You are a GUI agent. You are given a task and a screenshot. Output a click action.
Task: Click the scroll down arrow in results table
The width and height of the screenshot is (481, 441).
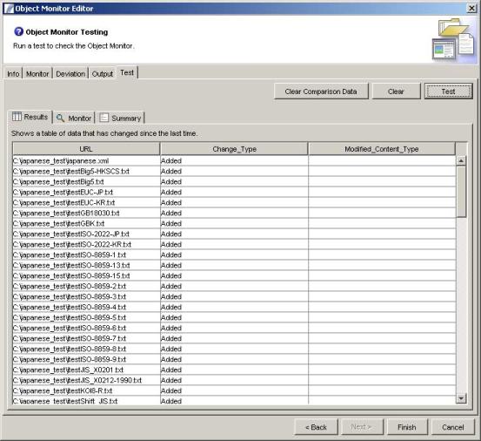coord(461,398)
